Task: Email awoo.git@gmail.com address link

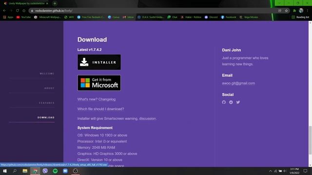Action: [x=238, y=83]
